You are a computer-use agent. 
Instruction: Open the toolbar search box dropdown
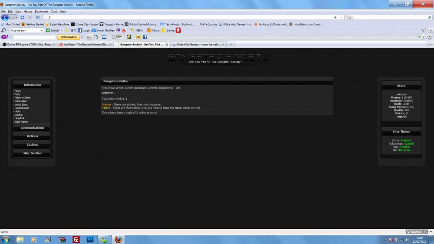point(42,30)
